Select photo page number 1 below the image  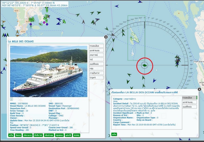pyautogui.click(x=11, y=99)
